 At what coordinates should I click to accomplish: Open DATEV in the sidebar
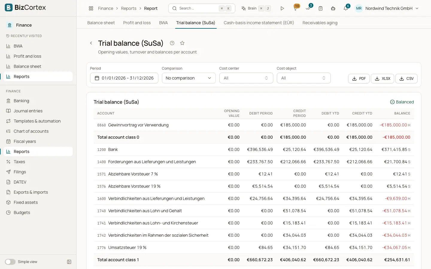pos(38,182)
